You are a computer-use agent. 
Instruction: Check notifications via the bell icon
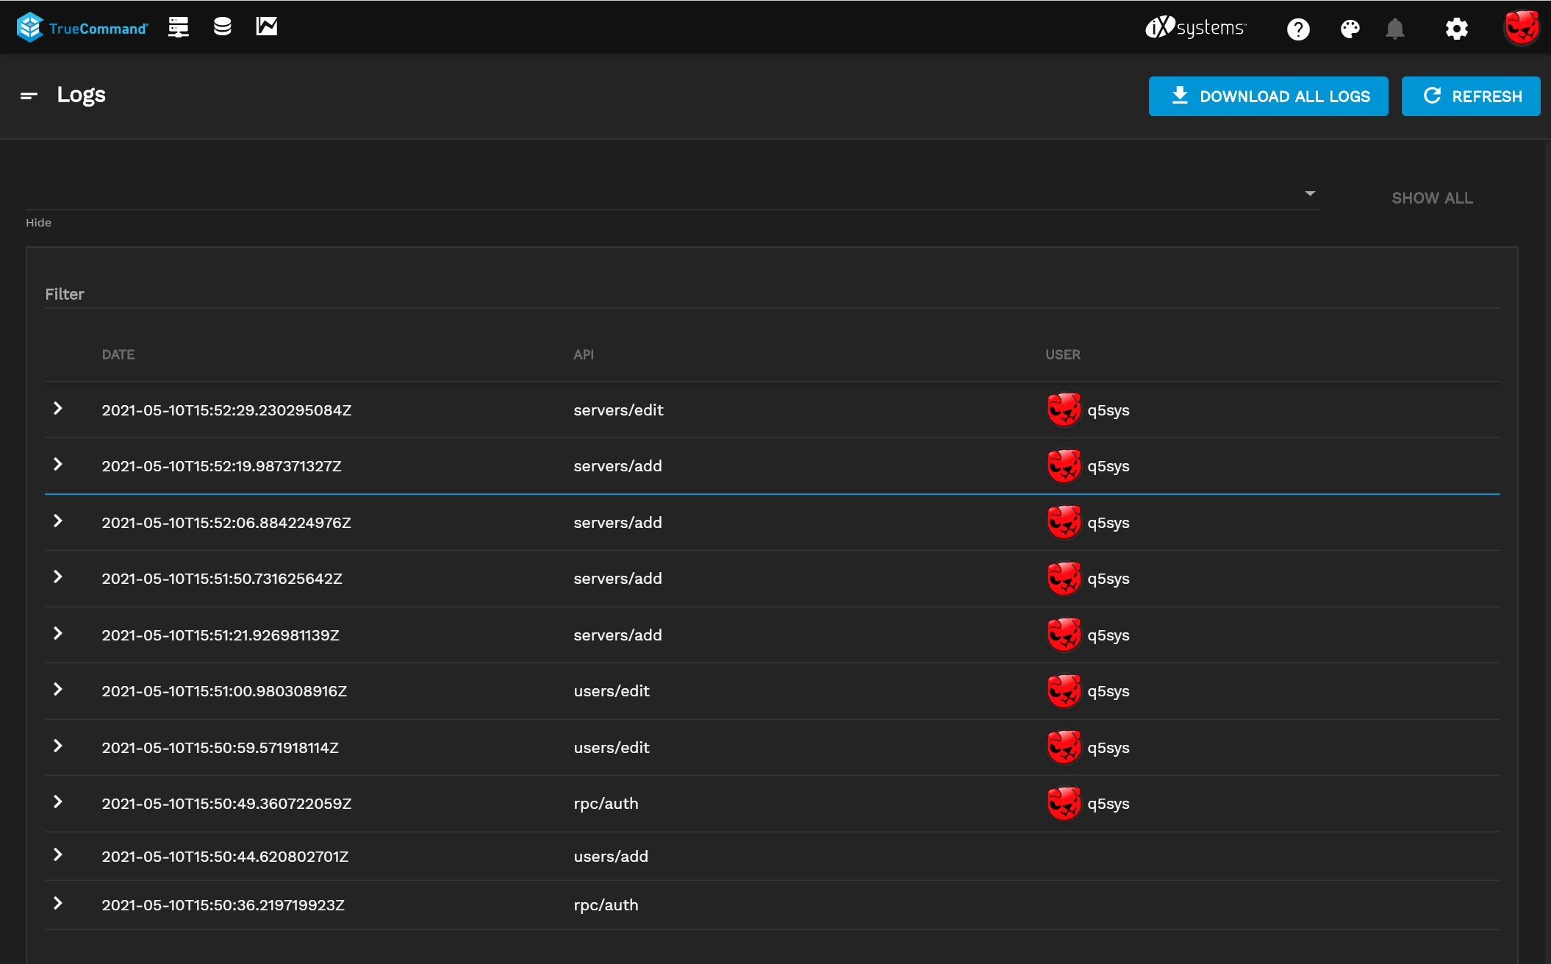pos(1396,29)
